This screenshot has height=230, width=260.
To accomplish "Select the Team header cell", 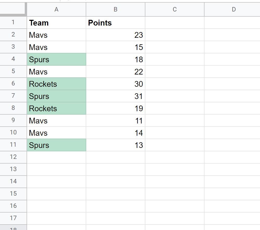I will tap(56, 23).
